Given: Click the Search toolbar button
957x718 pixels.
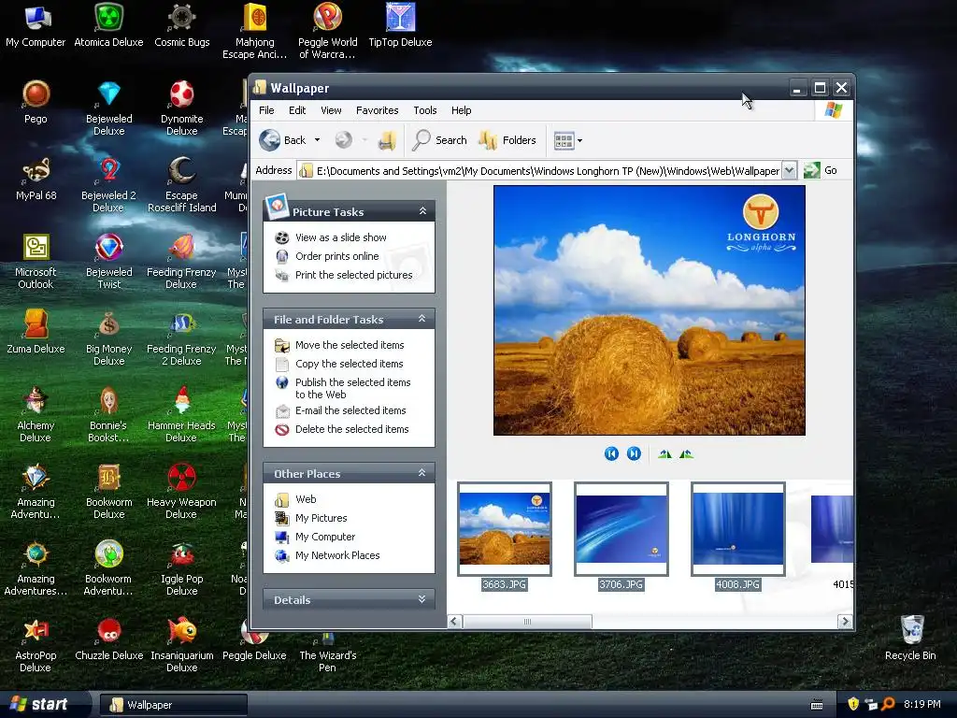Looking at the screenshot, I should point(439,140).
